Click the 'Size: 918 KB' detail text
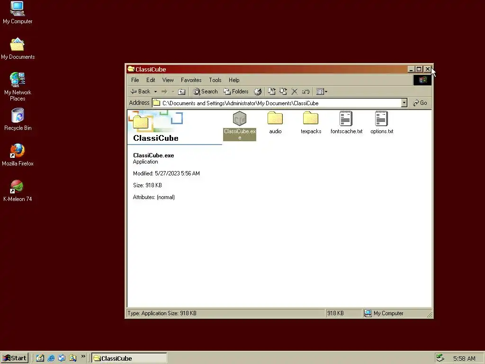The image size is (485, 364). pos(148,185)
